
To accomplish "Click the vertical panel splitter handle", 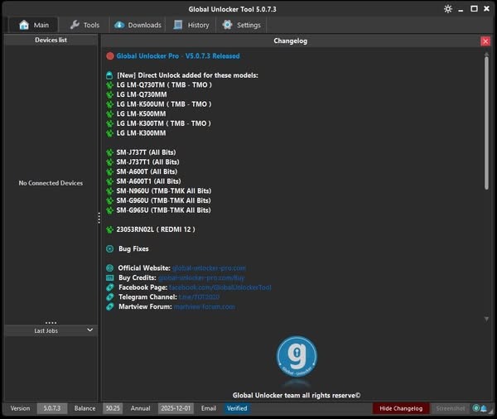I will pos(99,218).
